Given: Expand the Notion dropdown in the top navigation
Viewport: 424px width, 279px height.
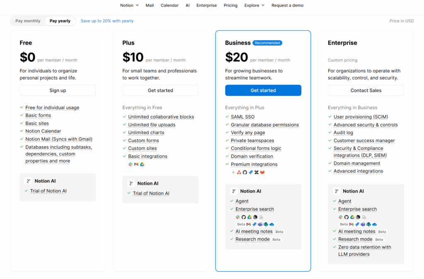Looking at the screenshot, I should coord(129,5).
